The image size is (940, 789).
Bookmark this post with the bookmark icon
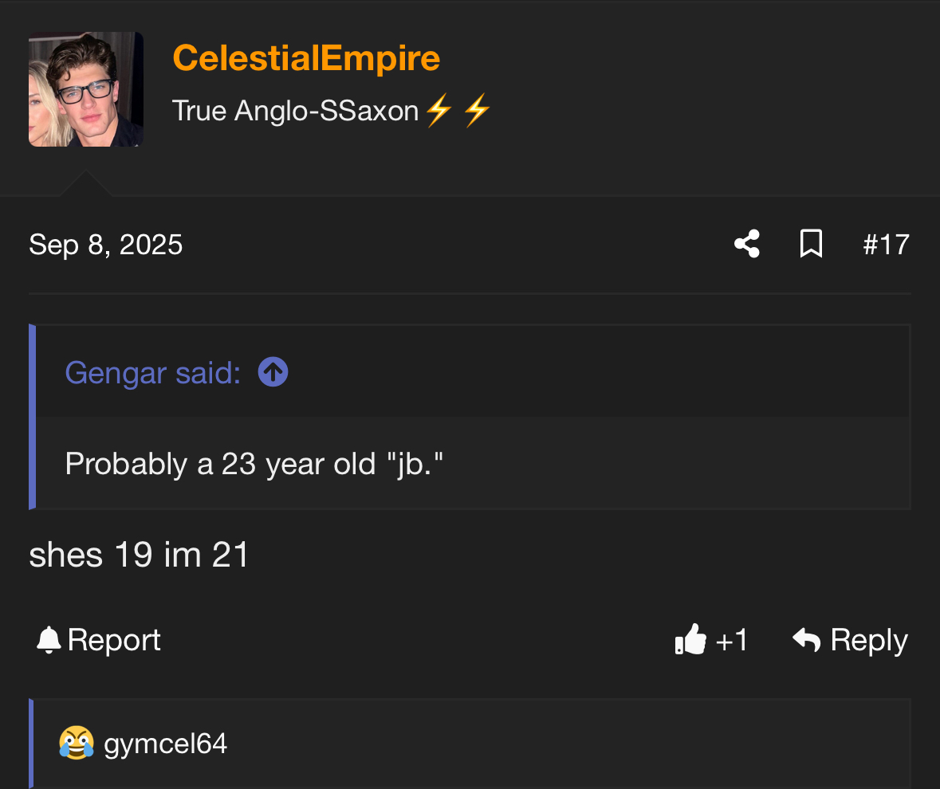(x=810, y=244)
